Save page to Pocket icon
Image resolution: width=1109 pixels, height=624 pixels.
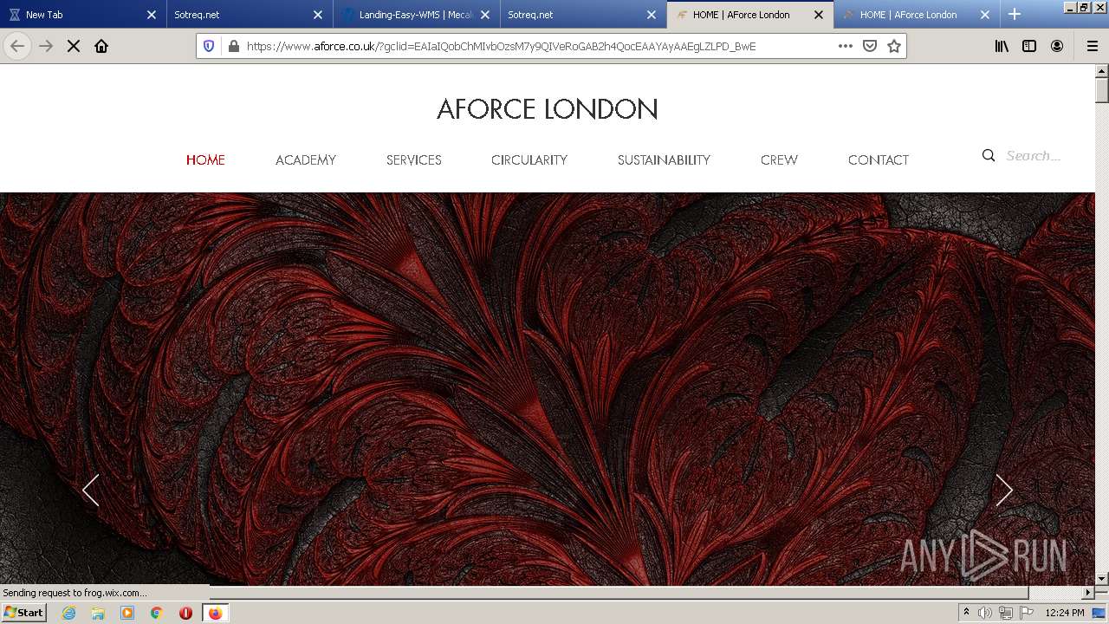click(x=870, y=46)
